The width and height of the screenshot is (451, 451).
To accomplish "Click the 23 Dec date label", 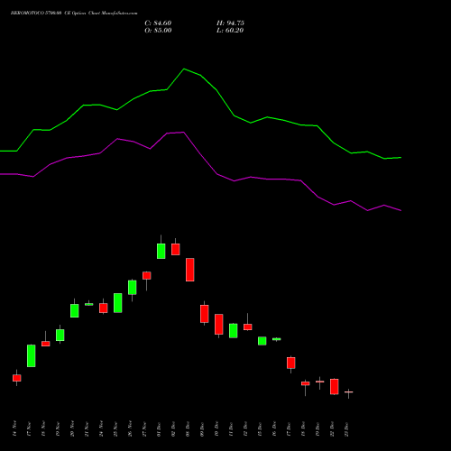I will point(346,428).
